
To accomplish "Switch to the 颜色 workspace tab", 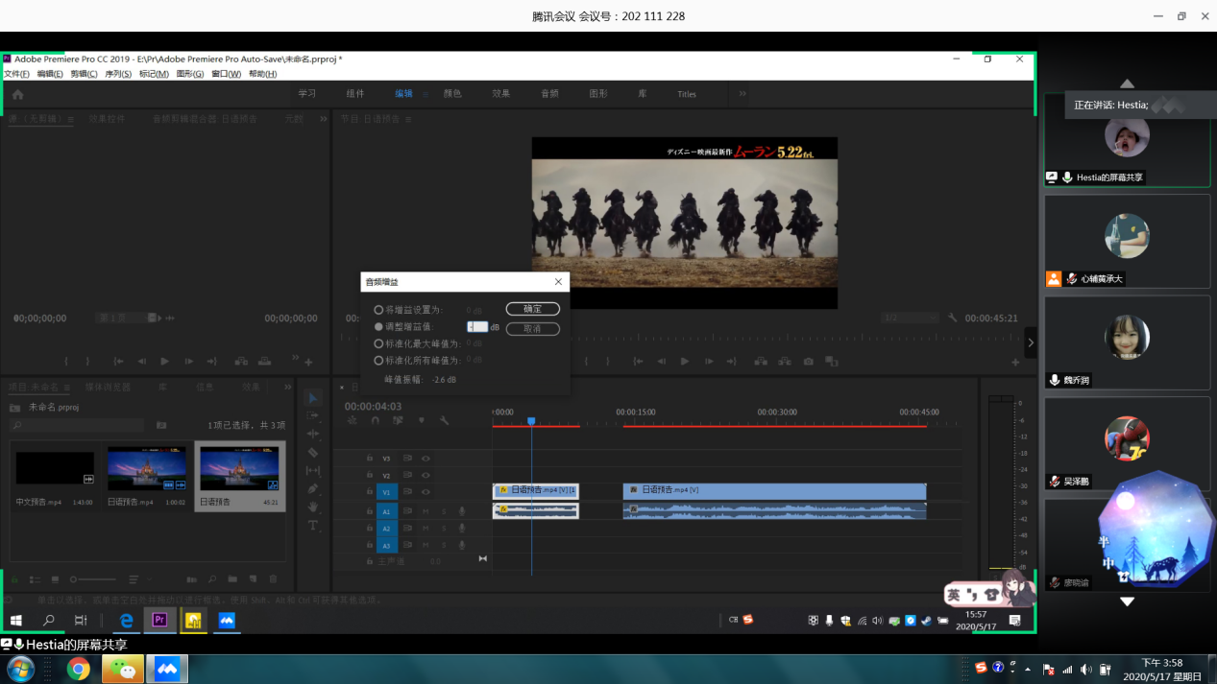I will tap(452, 94).
